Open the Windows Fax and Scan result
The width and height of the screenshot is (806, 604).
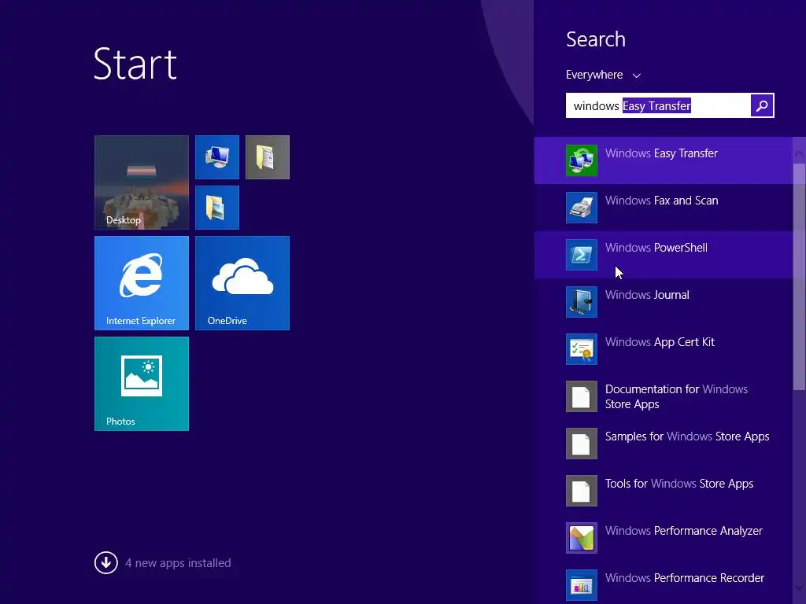663,208
